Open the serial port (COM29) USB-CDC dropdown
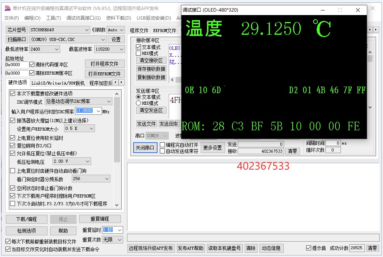Image resolution: width=383 pixels, height=257 pixels. click(68, 39)
